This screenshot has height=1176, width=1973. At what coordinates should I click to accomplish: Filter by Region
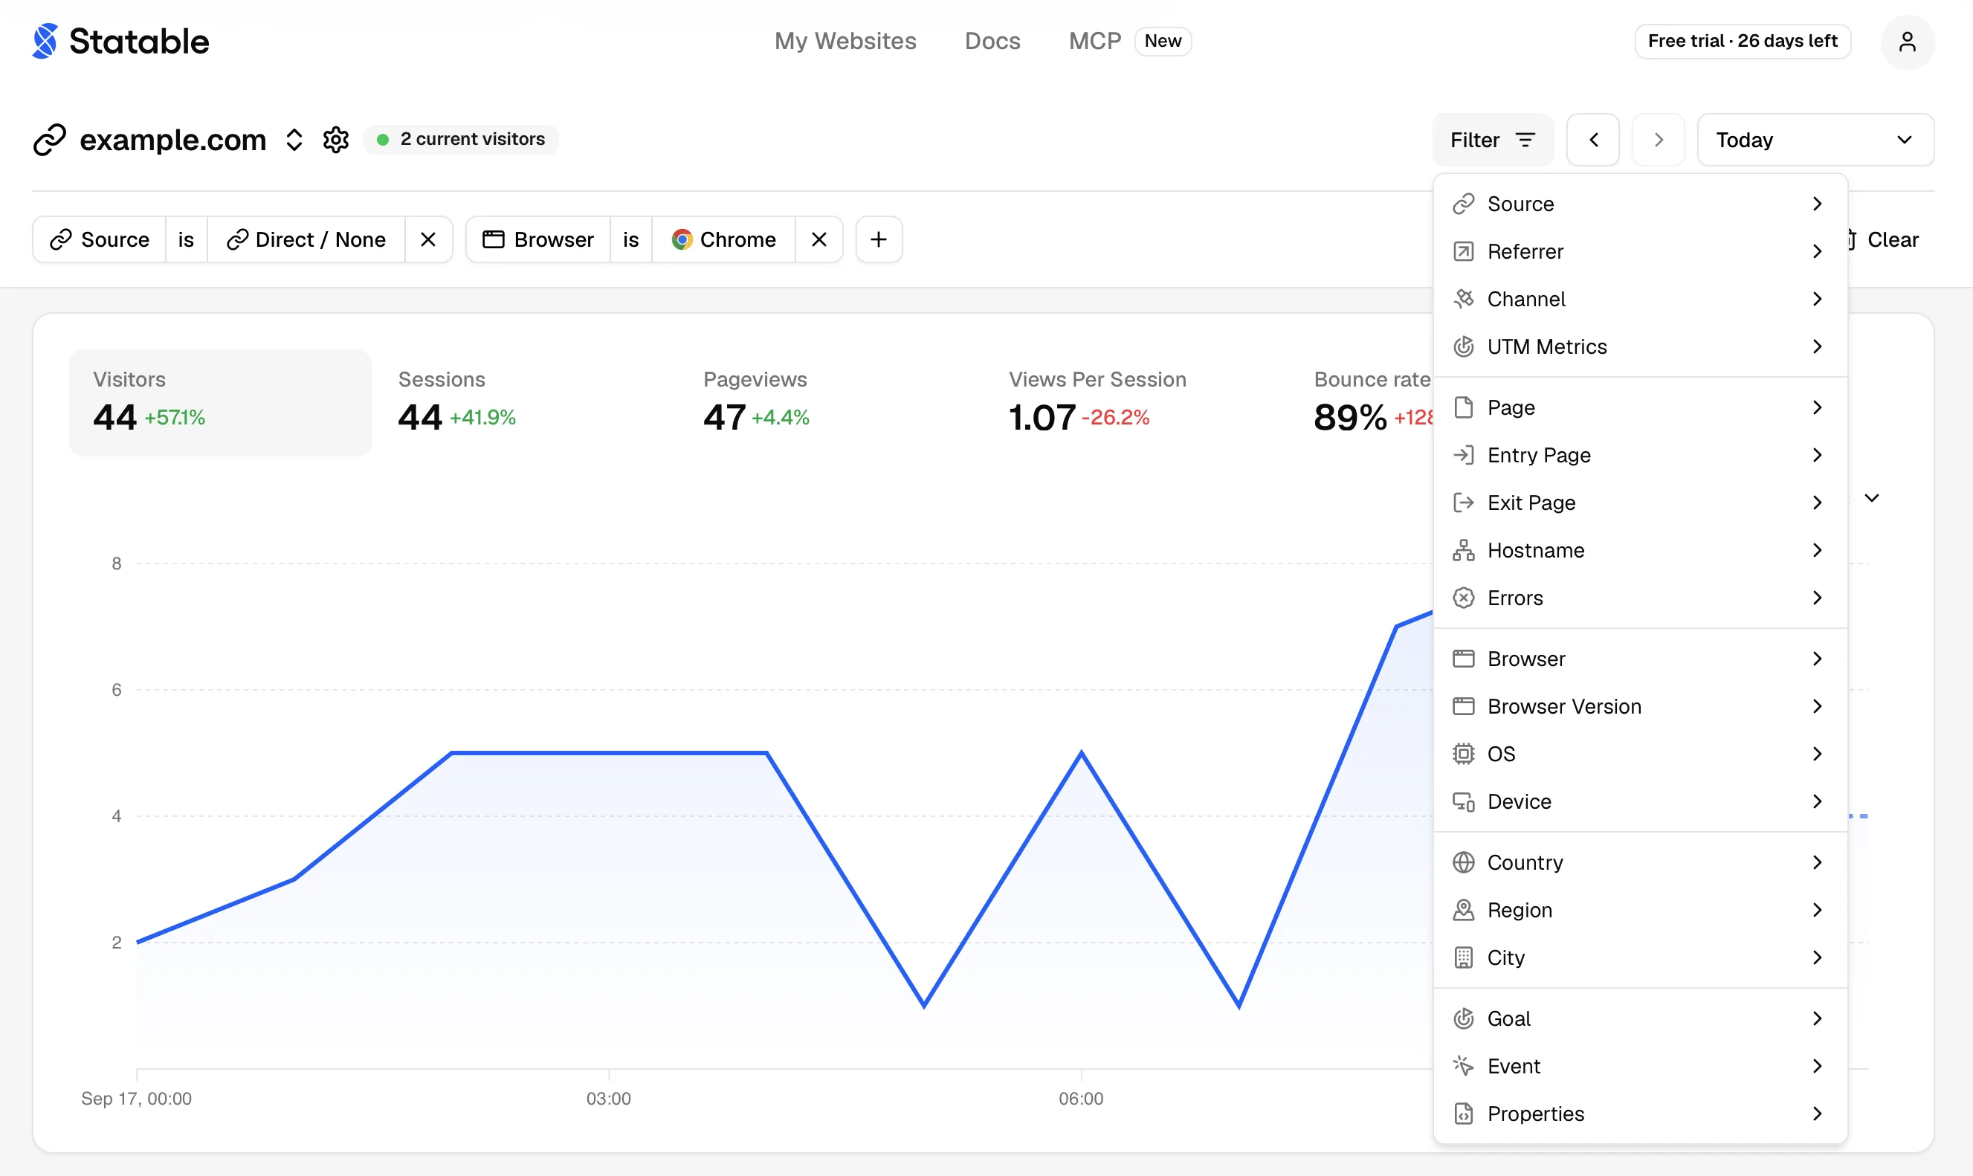point(1639,911)
